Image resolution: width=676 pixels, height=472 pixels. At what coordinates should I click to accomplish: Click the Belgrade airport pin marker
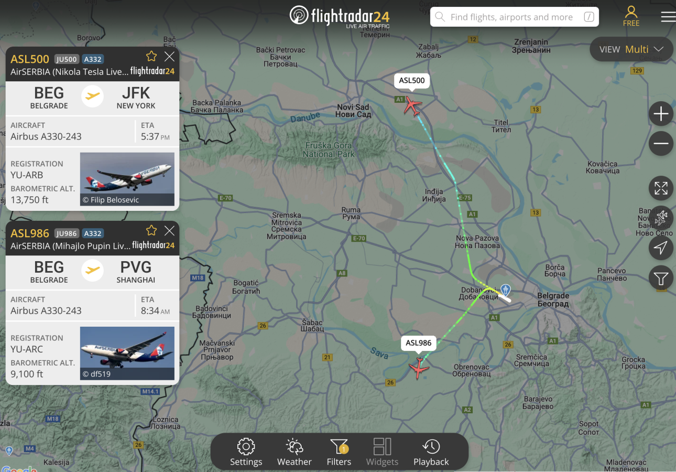pyautogui.click(x=505, y=289)
